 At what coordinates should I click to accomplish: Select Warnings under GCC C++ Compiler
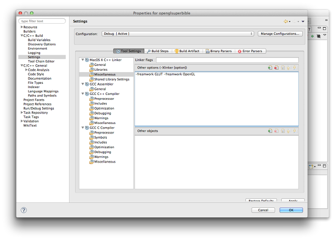[x=101, y=118]
